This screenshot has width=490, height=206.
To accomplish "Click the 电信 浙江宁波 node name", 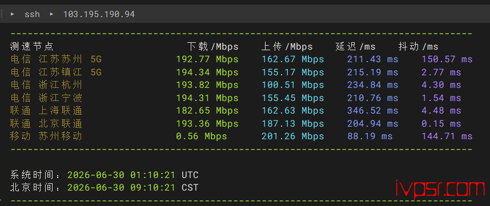I will 46,98.
